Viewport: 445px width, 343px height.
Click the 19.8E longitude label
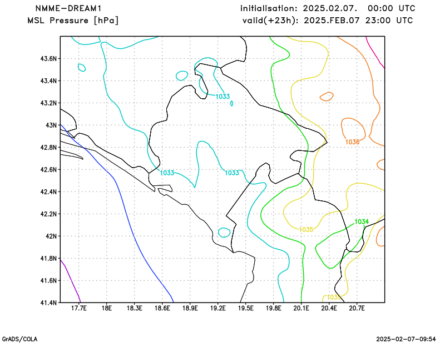pyautogui.click(x=274, y=309)
